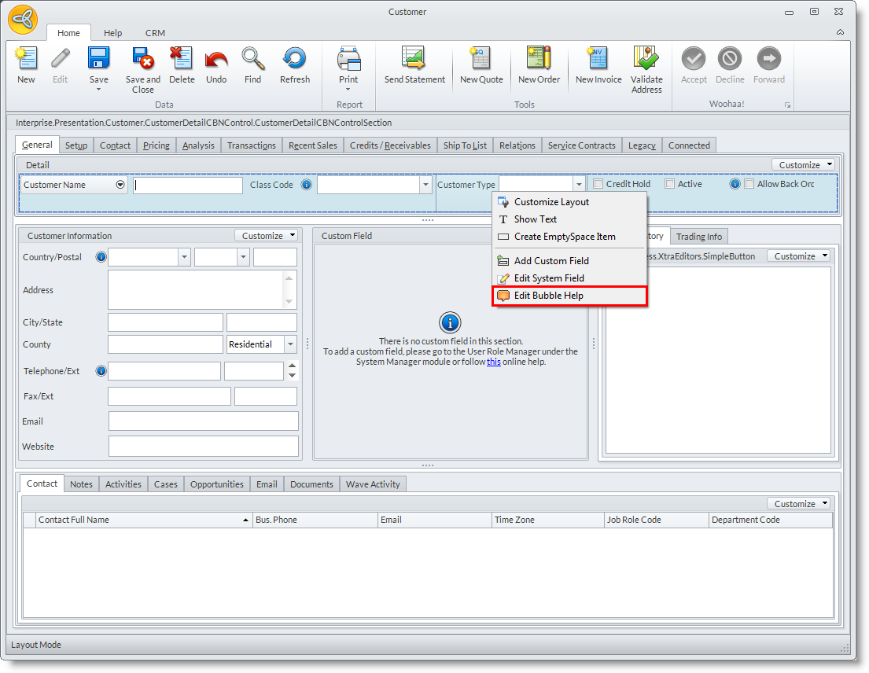Click the Email input field

pyautogui.click(x=203, y=421)
